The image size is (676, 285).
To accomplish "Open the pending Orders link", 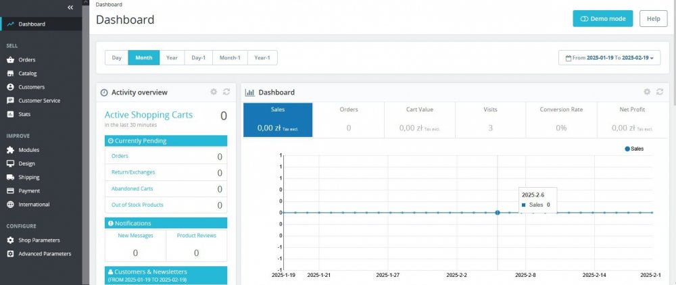I will coord(120,156).
